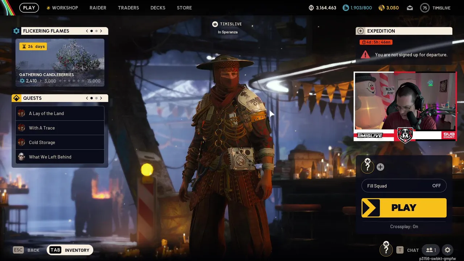
Task: Open the settings gear icon
Action: (x=448, y=250)
